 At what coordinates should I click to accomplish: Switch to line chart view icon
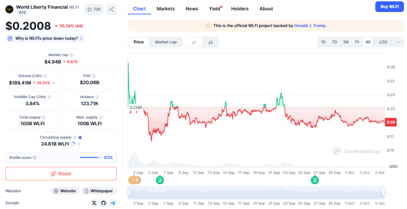click(x=194, y=42)
